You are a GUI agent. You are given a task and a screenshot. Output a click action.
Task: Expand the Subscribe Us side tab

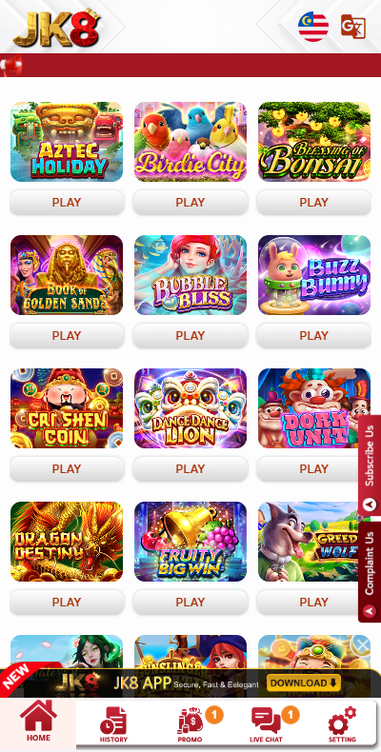pyautogui.click(x=370, y=465)
